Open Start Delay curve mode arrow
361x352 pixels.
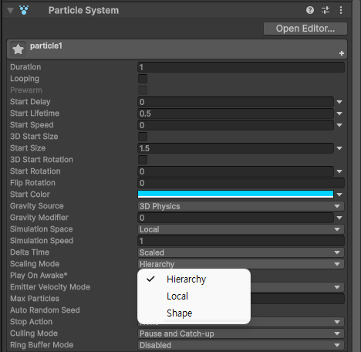coord(339,102)
